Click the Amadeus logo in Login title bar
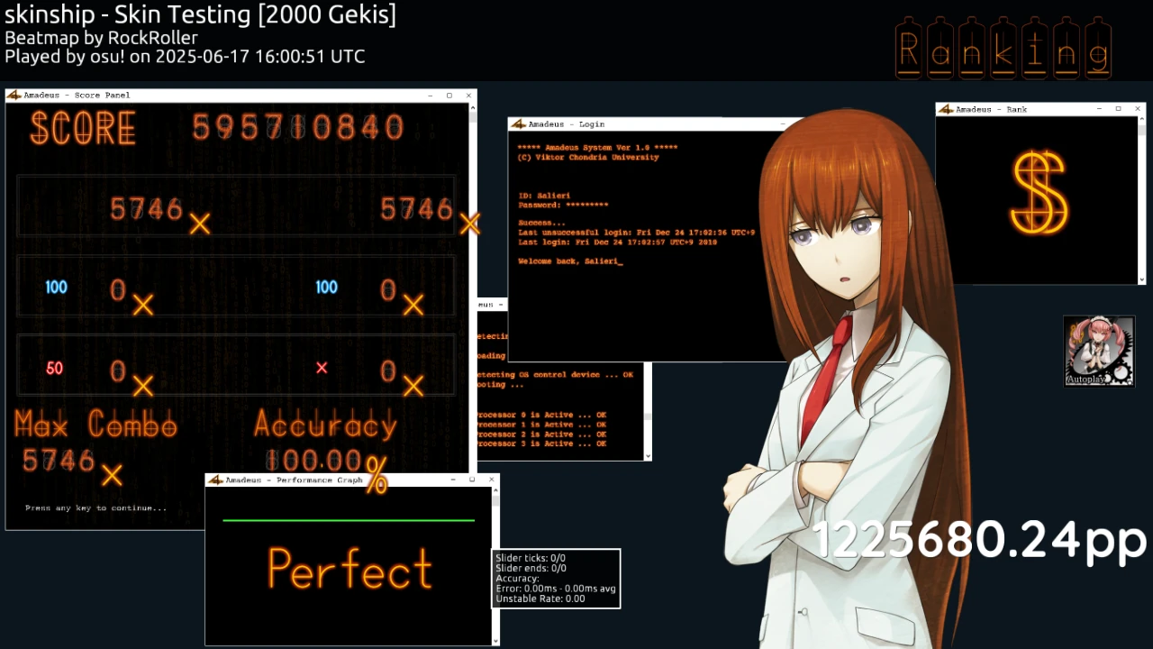This screenshot has height=649, width=1153. tap(517, 124)
